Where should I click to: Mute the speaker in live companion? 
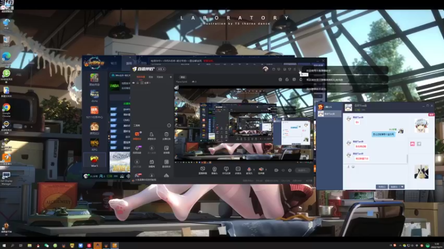coord(261,169)
